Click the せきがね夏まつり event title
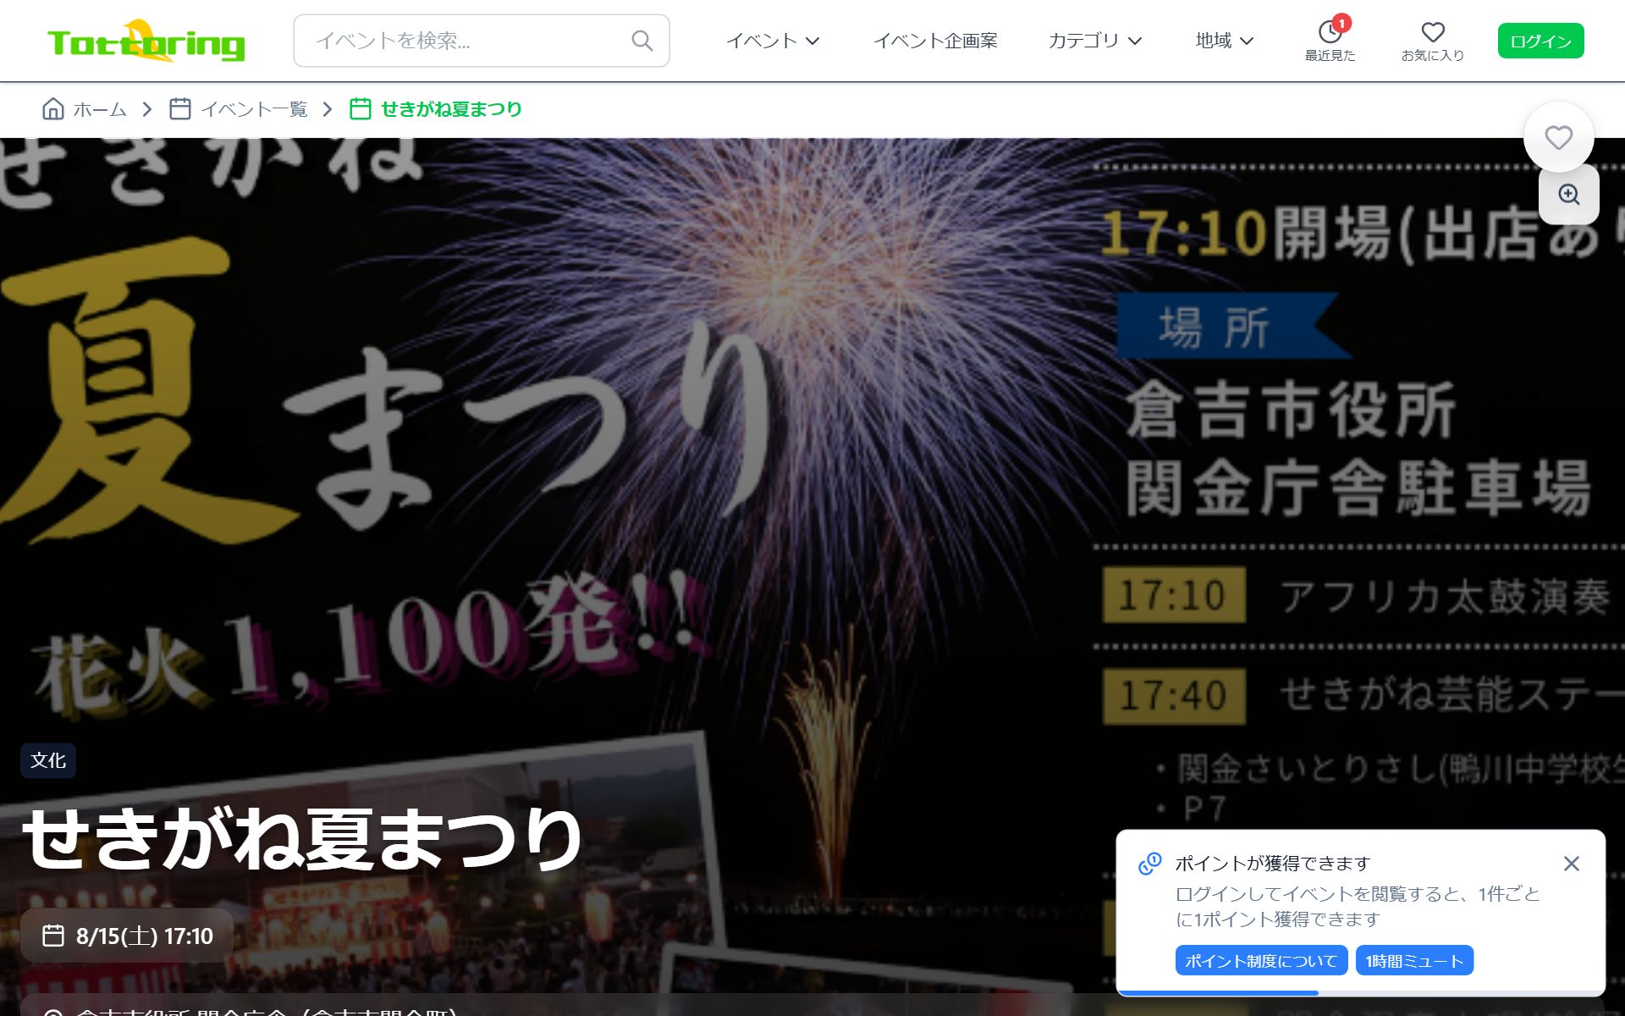This screenshot has height=1016, width=1625. pyautogui.click(x=302, y=839)
